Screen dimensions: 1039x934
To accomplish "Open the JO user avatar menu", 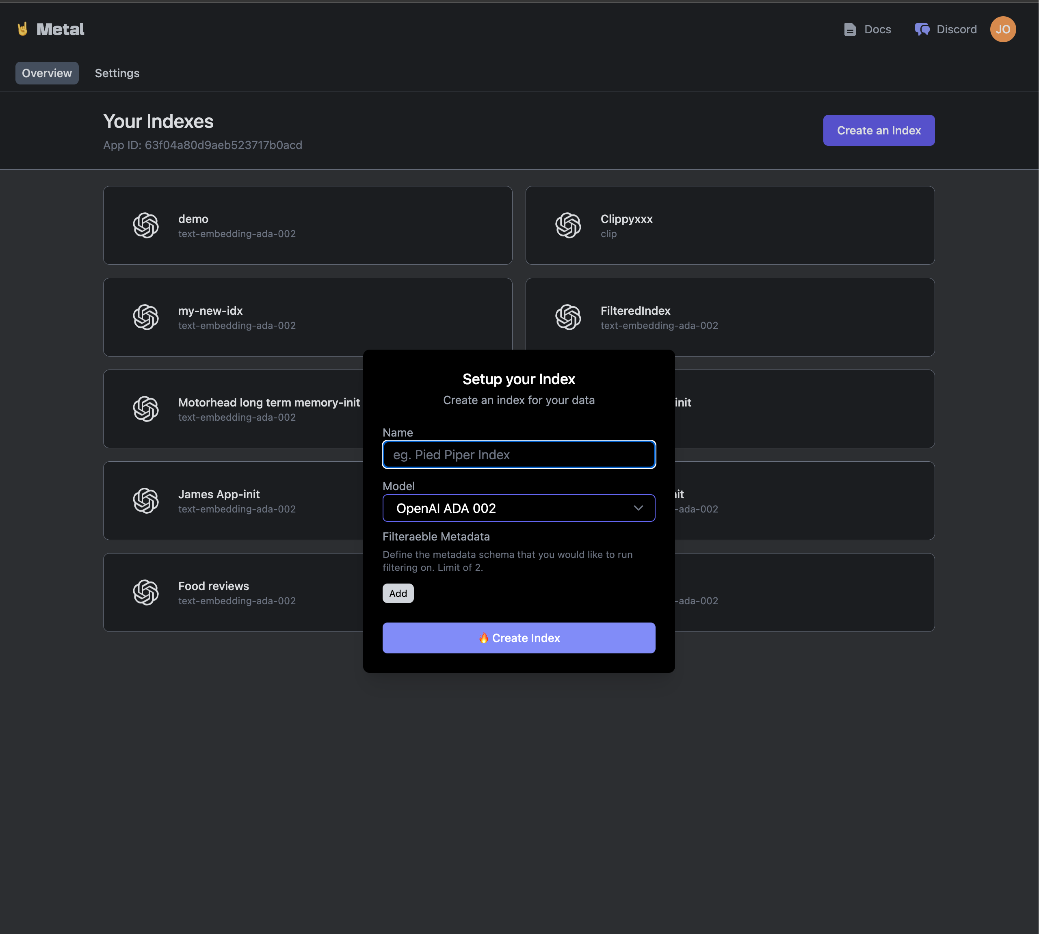I will coord(1002,29).
